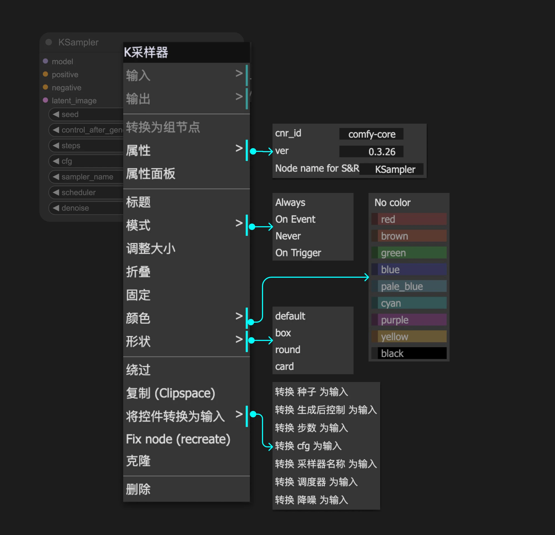The height and width of the screenshot is (535, 555).
Task: Click the positive input port
Action: 46,74
